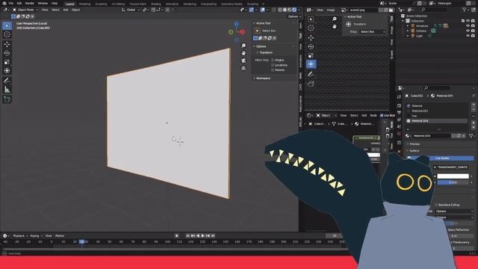Image resolution: width=478 pixels, height=269 pixels.
Task: Open the Playback dropdown in timeline
Action: click(20, 236)
